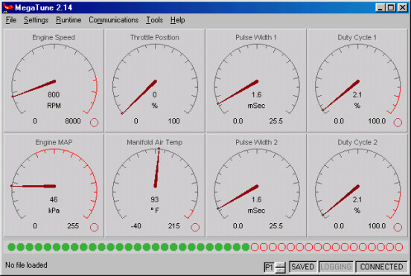Open the Communications menu
Image resolution: width=411 pixels, height=276 pixels.
[x=113, y=20]
